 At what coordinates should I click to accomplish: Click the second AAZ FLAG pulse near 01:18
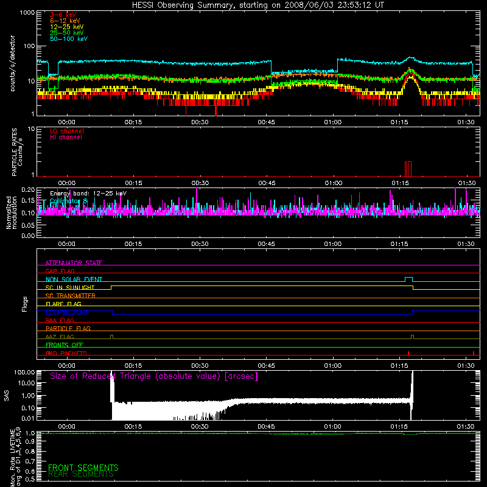click(412, 337)
